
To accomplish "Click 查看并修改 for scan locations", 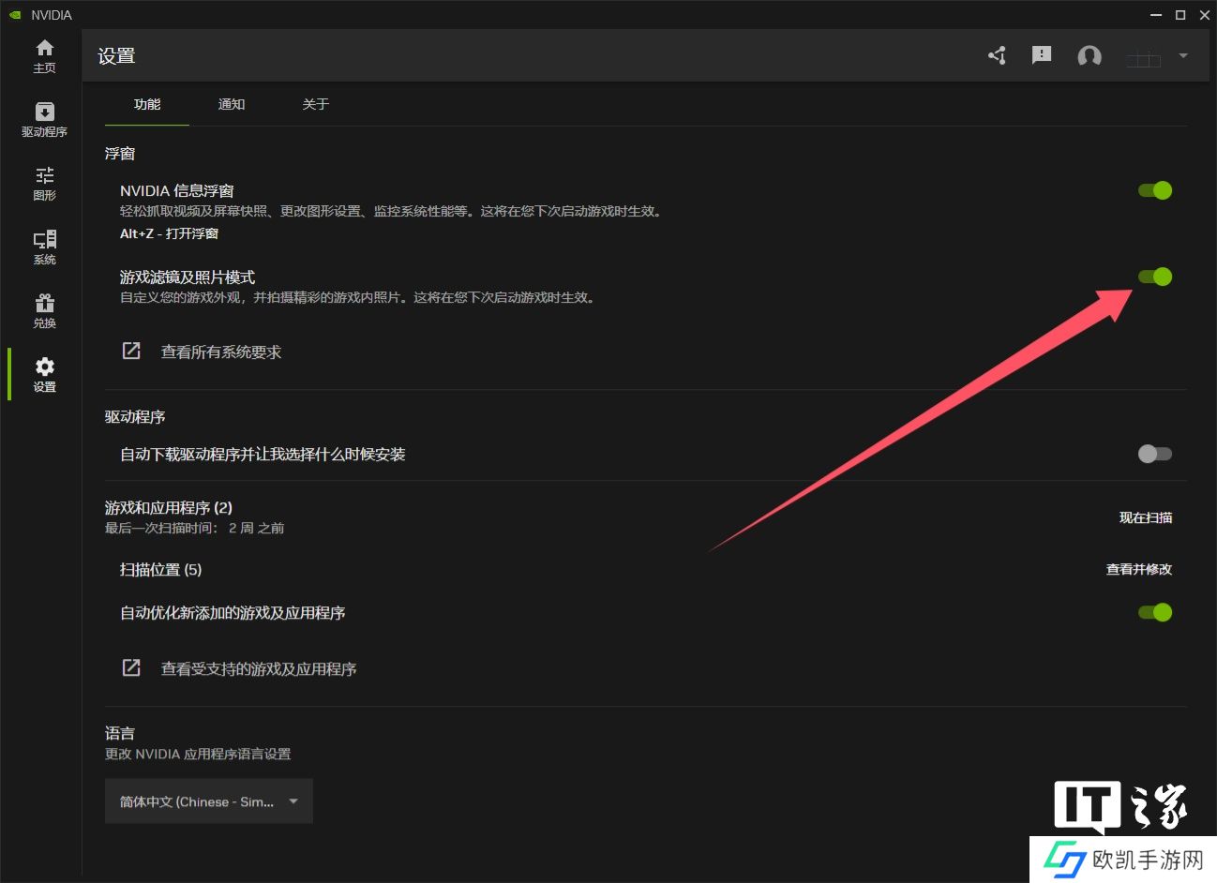I will click(1138, 569).
